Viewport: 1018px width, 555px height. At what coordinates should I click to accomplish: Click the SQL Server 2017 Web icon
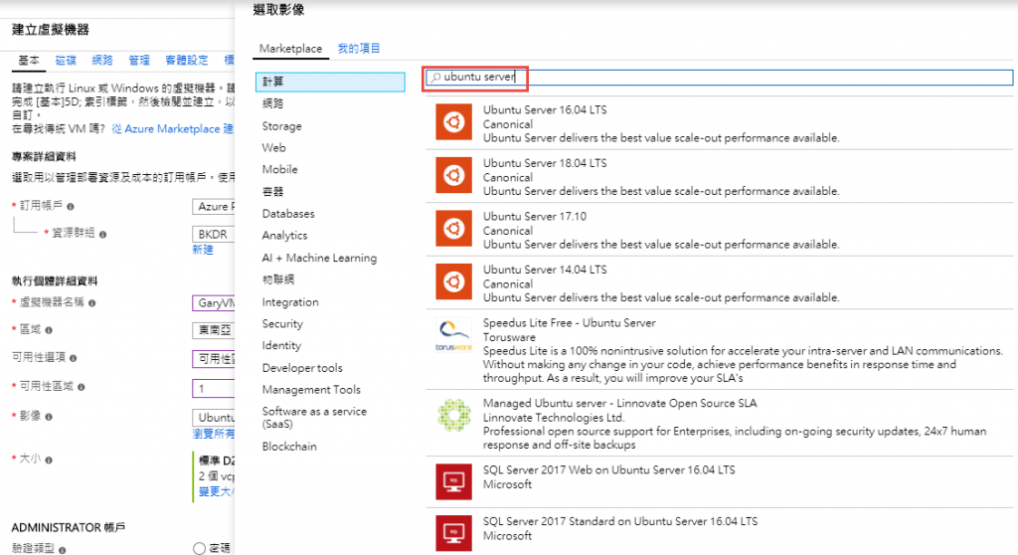[453, 481]
